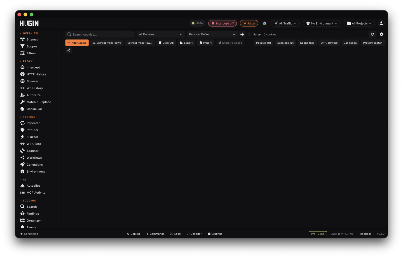Open the Decoder panel in bottom bar

(x=194, y=234)
